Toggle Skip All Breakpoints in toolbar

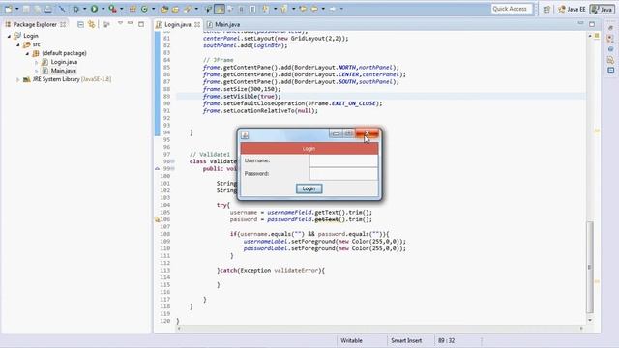62,9
